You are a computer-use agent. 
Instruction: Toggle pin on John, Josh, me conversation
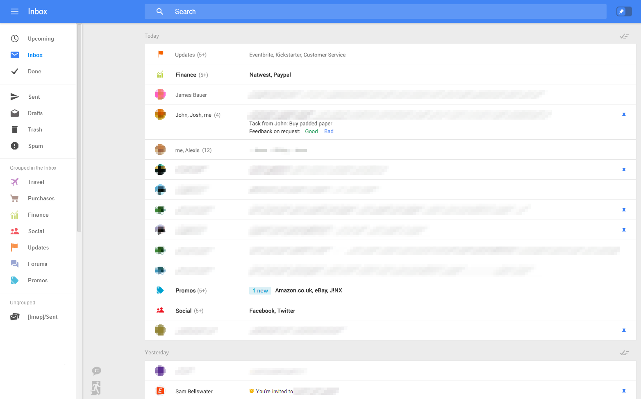pos(624,115)
